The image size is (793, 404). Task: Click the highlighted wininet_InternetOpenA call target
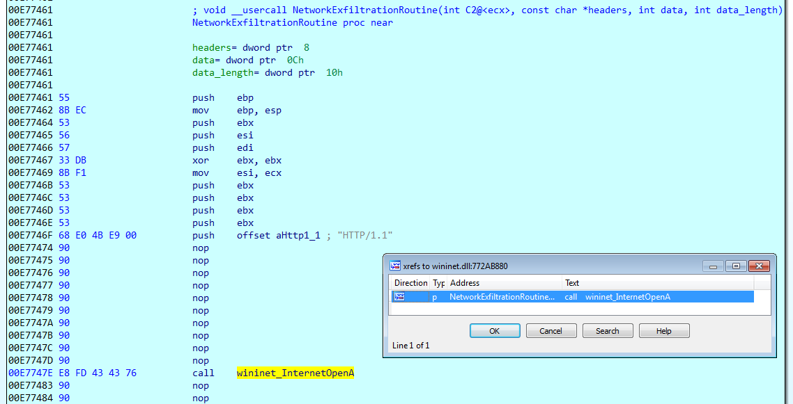click(295, 373)
